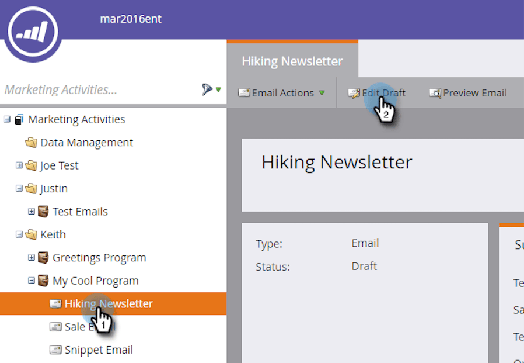Select Justin in the folder tree

(54, 188)
